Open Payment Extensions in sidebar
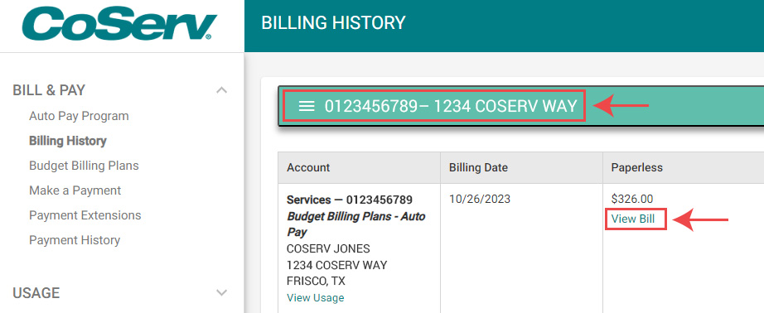The width and height of the screenshot is (764, 313). [x=85, y=215]
